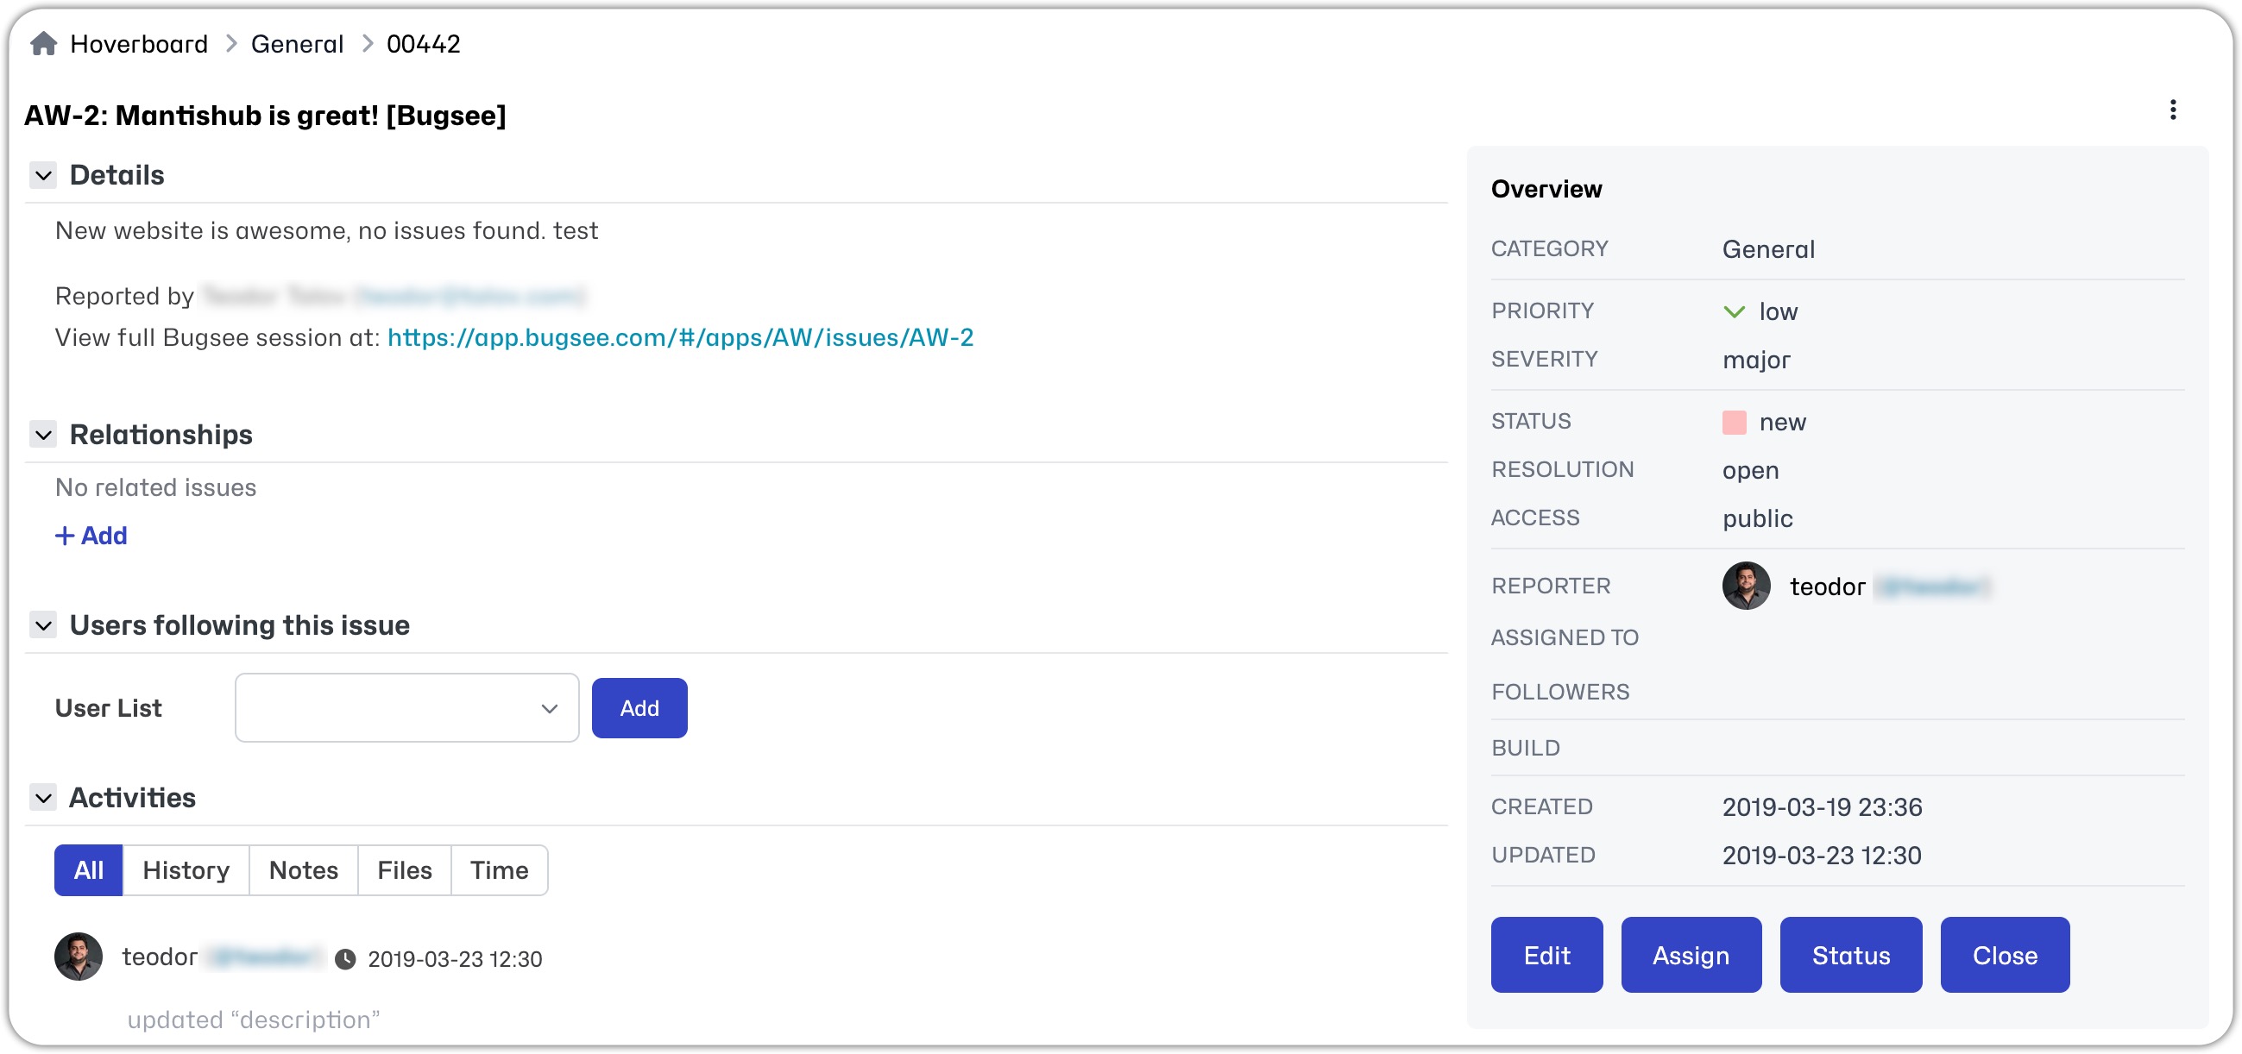
Task: Switch to the Time tab
Action: [x=500, y=869]
